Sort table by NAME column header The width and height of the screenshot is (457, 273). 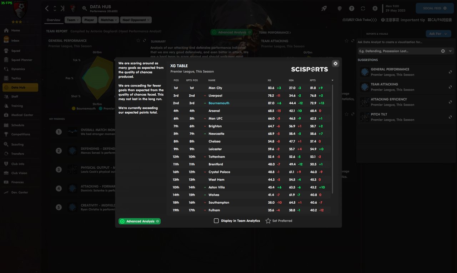coord(212,80)
